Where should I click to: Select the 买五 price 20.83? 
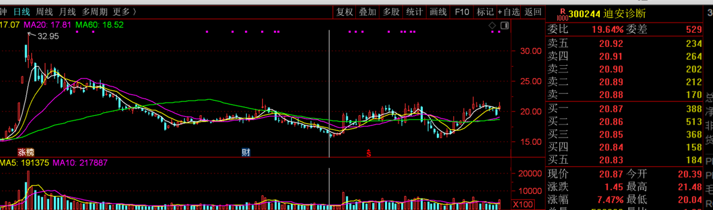[611, 160]
